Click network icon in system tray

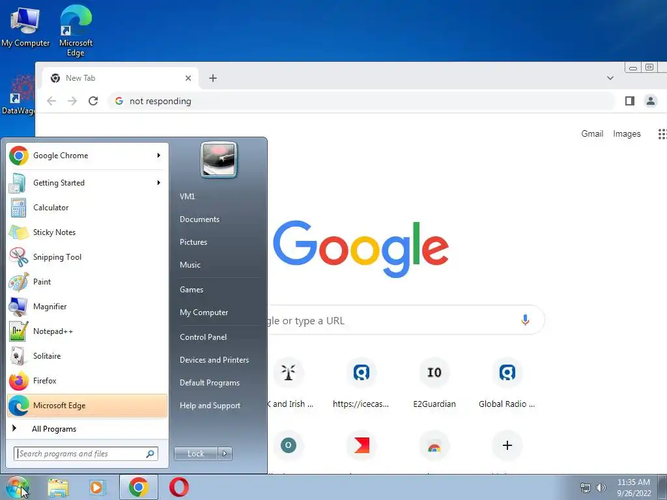point(586,488)
